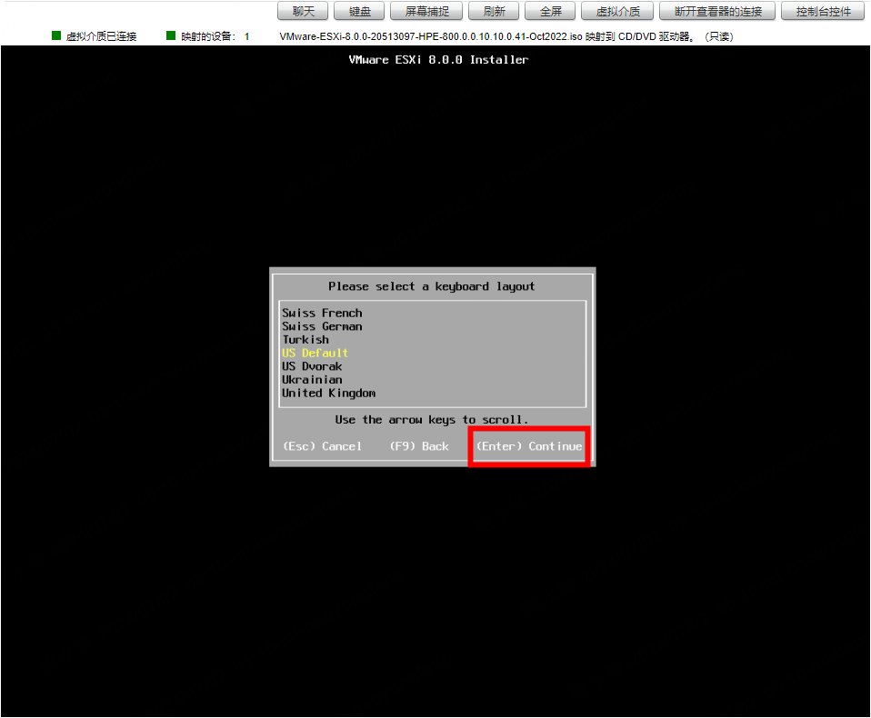This screenshot has width=871, height=718.
Task: Click the 虚拟介质已连接 status text
Action: tap(101, 36)
